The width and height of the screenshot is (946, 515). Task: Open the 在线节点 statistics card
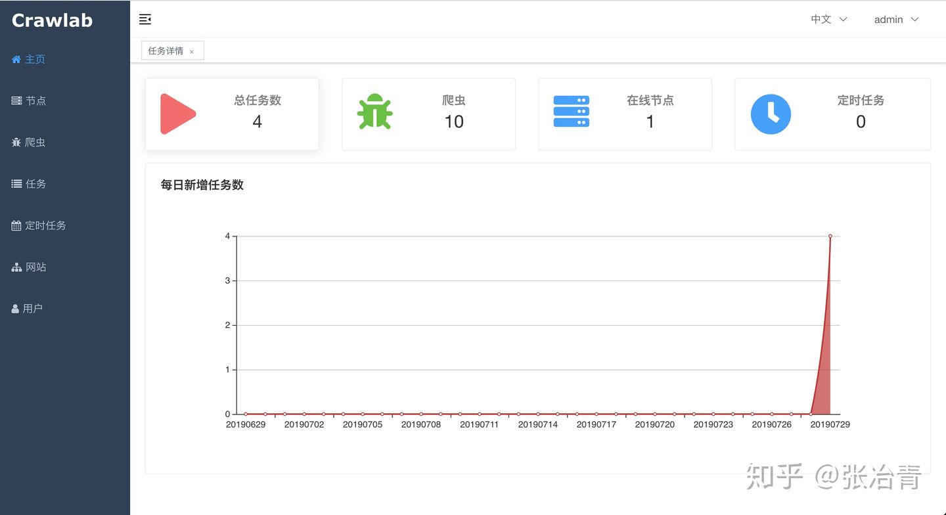coord(625,114)
